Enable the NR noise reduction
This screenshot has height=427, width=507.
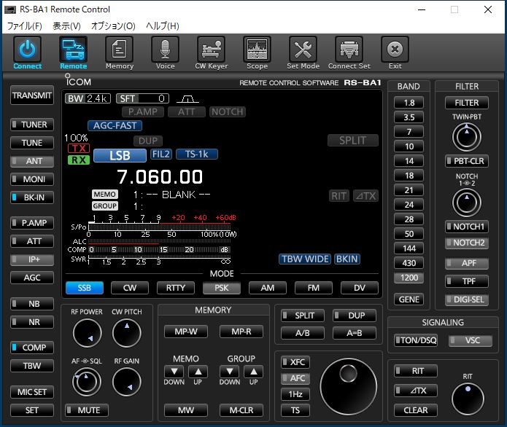pos(32,321)
